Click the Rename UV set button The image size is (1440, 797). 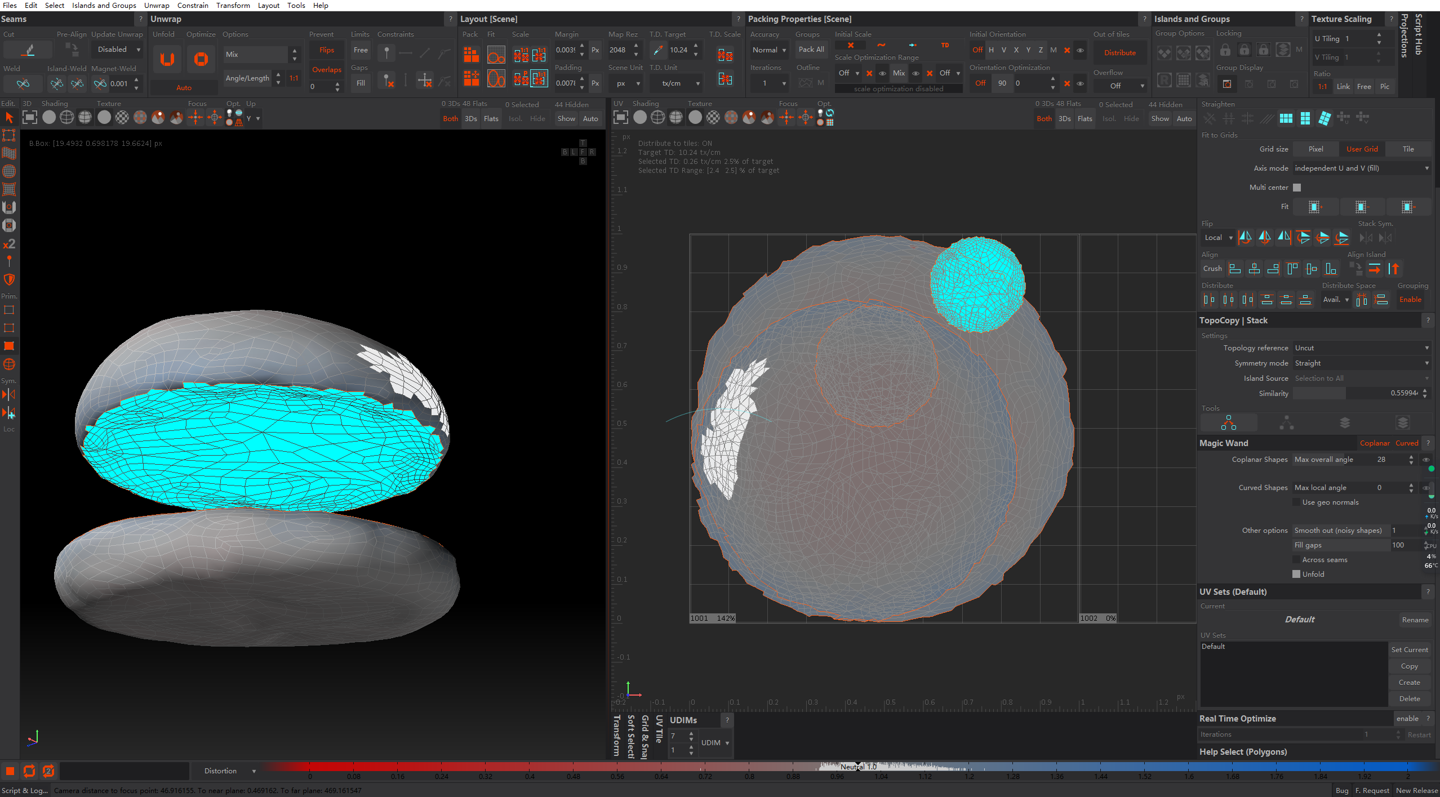(1415, 620)
